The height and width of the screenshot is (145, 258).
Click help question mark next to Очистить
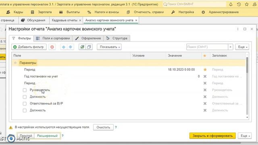116,127
